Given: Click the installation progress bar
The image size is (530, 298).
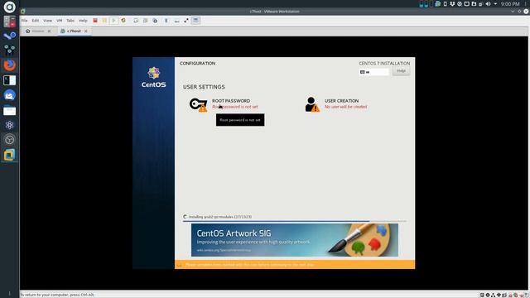Looking at the screenshot, I should pos(295,221).
